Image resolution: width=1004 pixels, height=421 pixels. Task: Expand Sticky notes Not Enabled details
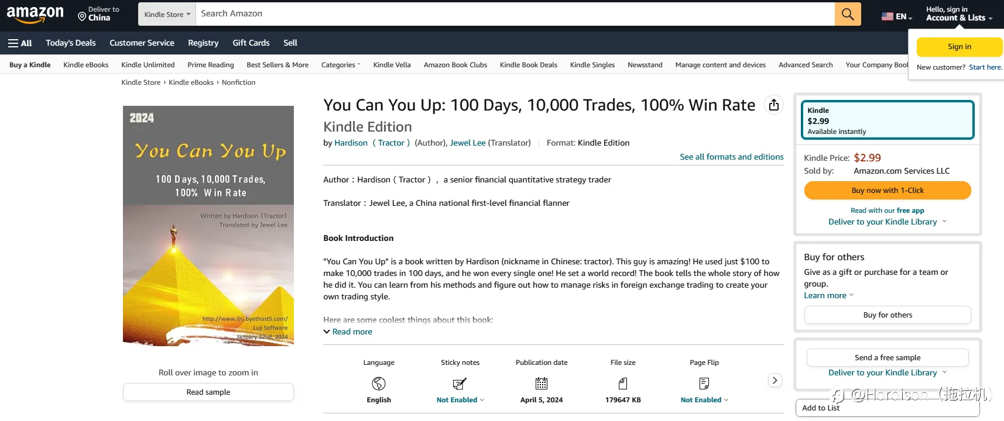pos(460,400)
